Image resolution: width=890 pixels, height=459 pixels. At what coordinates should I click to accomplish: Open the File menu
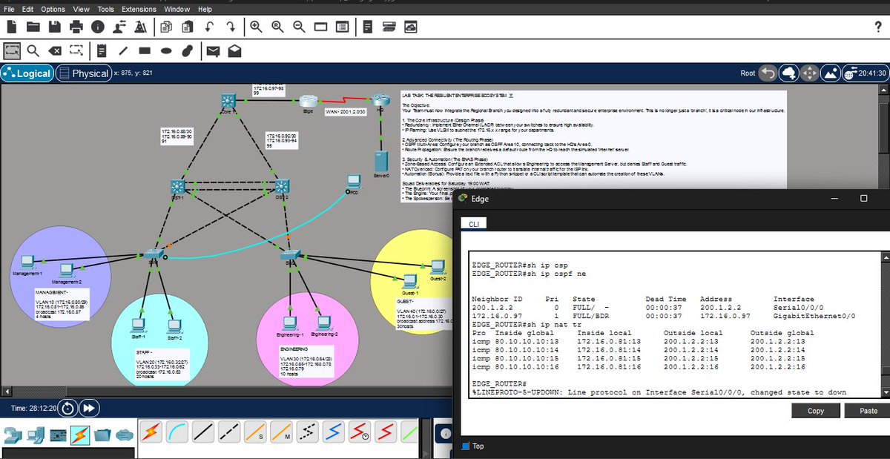point(10,9)
